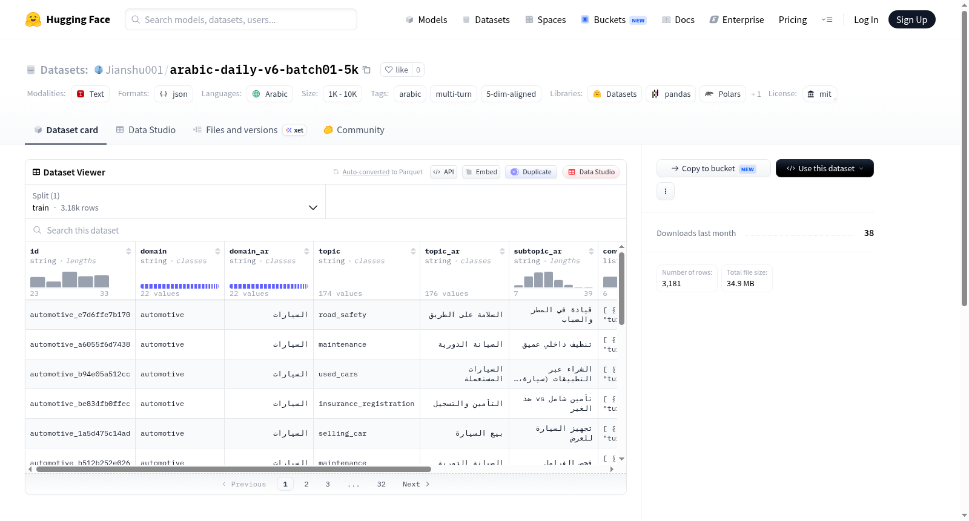Open the Docs navbar link
This screenshot has height=521, width=969.
(x=678, y=19)
